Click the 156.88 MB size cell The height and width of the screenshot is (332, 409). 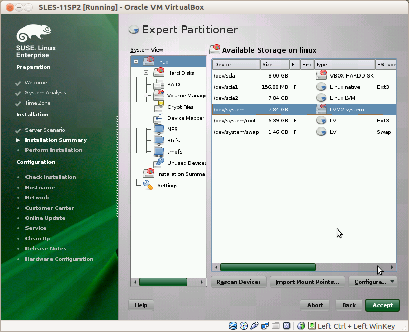[275, 87]
